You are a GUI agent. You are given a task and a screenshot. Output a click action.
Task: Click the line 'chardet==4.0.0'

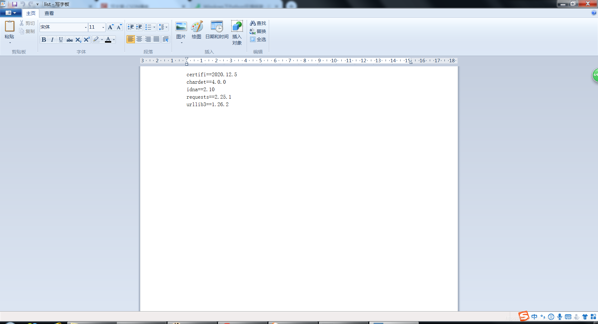[206, 82]
